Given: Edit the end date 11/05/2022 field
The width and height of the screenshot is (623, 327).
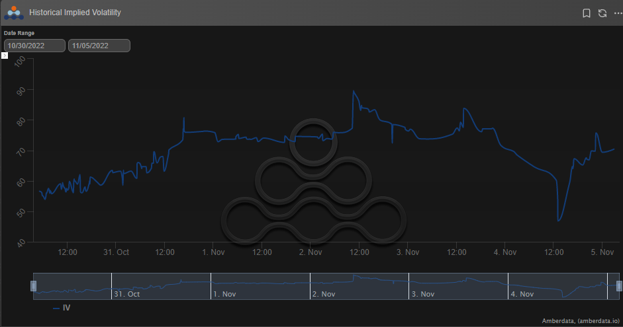Looking at the screenshot, I should pyautogui.click(x=99, y=46).
